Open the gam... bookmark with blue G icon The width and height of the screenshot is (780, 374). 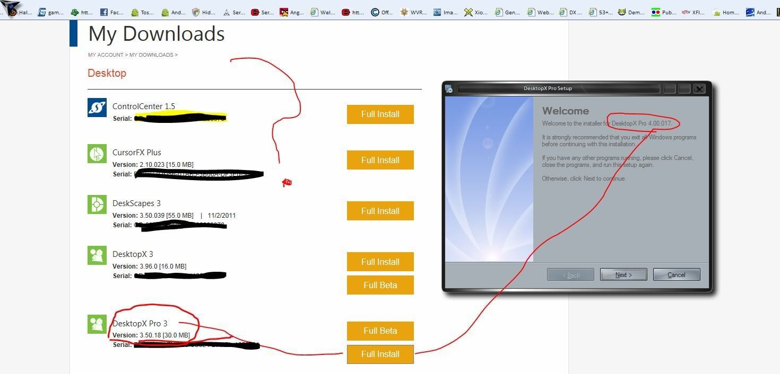tap(51, 12)
